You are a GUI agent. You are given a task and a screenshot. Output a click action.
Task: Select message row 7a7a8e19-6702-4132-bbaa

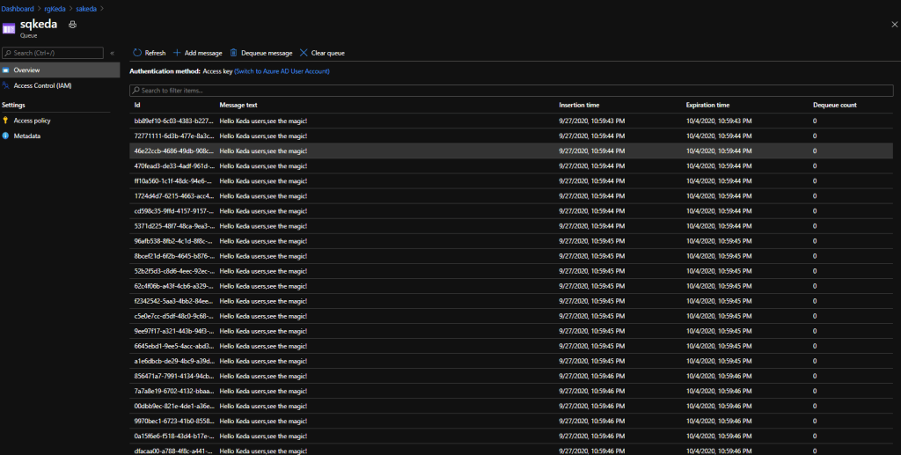[x=511, y=392]
